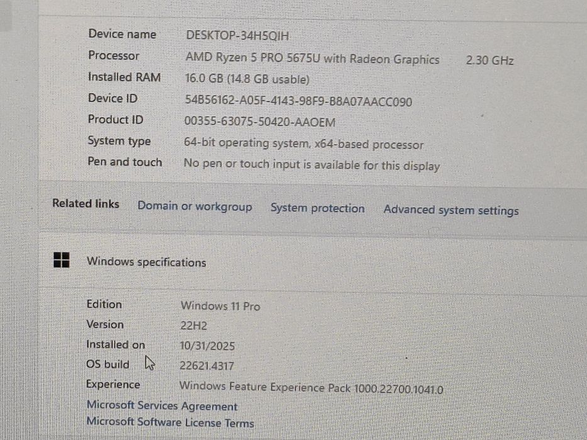The image size is (587, 440).
Task: Click the Product ID label
Action: pyautogui.click(x=115, y=120)
